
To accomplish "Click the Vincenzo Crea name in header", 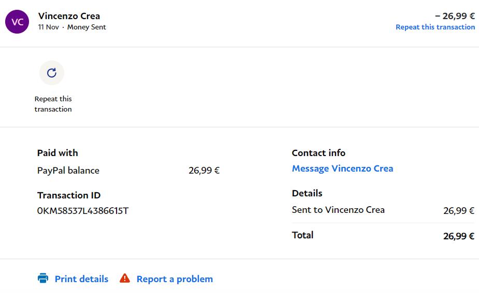I will coord(69,16).
